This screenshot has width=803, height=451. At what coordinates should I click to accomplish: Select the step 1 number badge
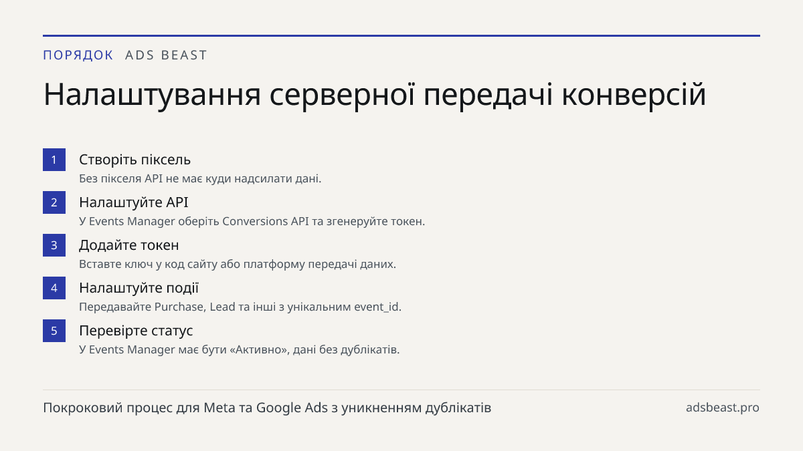coord(54,160)
